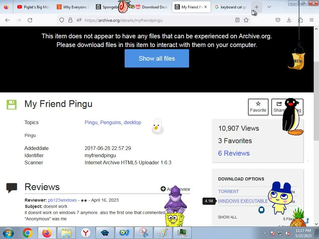Click the add review plus icon
Screen dimensions: 319x239
[x=163, y=189]
